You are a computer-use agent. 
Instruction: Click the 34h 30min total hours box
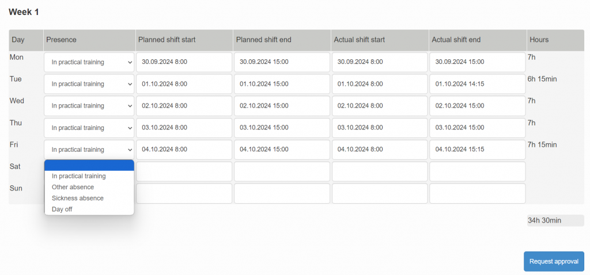coord(555,220)
